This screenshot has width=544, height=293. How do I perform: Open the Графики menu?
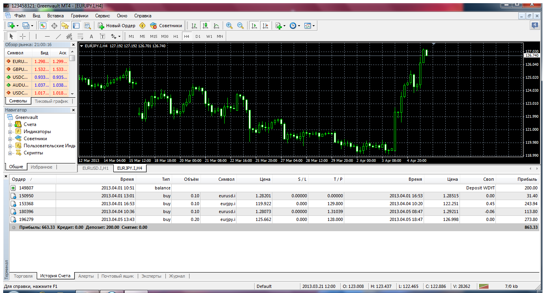coord(80,16)
